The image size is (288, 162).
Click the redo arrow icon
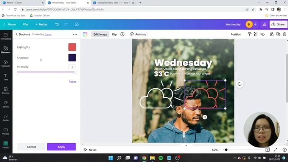point(66,24)
